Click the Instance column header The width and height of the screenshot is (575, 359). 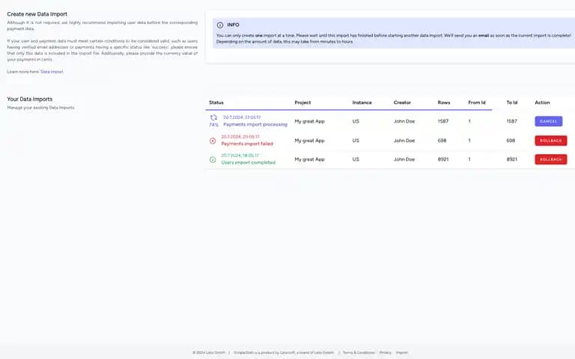[x=362, y=102]
